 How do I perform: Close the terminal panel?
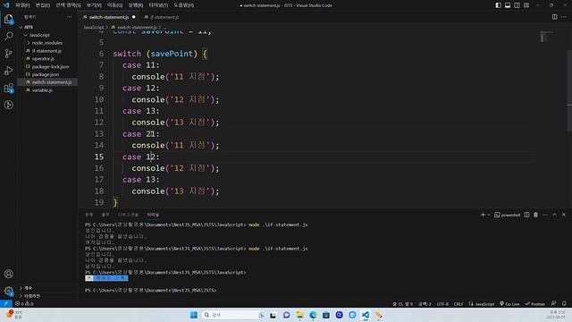(564, 215)
